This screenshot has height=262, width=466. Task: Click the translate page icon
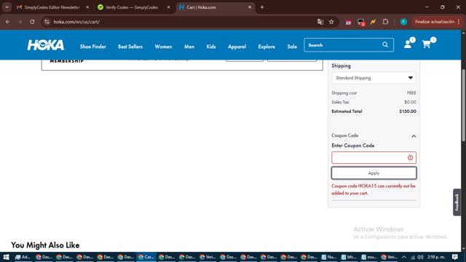320,22
